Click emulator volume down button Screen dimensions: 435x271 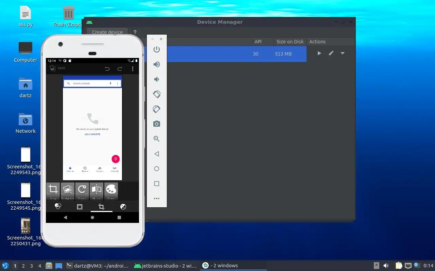point(157,79)
